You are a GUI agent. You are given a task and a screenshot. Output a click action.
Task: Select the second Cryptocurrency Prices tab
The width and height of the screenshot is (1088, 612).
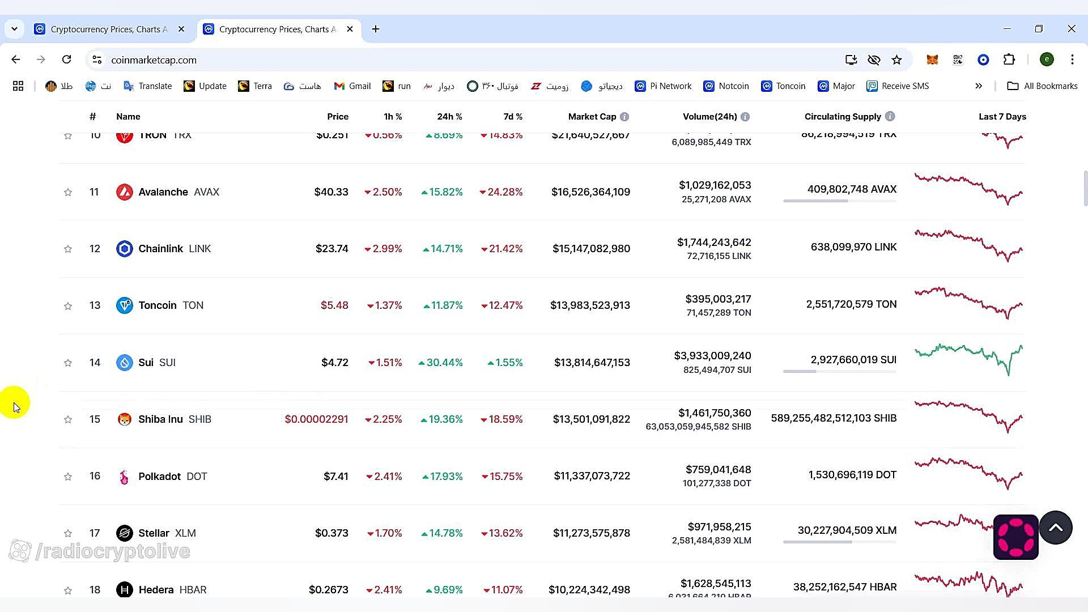click(x=278, y=29)
